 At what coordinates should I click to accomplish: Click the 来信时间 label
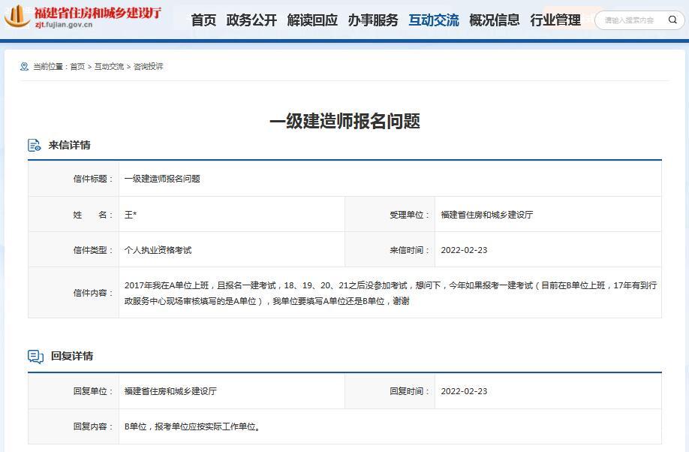coord(409,250)
